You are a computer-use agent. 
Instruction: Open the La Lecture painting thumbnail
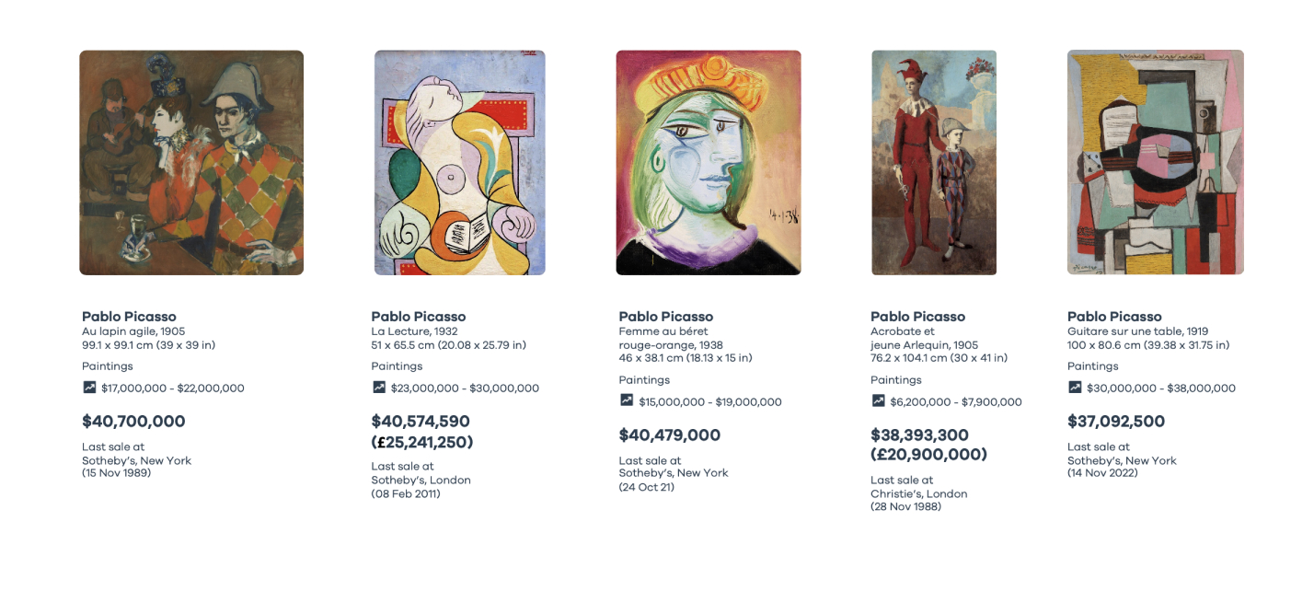point(460,163)
